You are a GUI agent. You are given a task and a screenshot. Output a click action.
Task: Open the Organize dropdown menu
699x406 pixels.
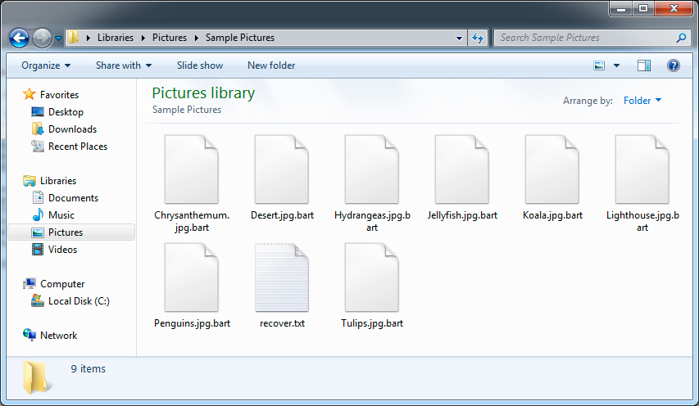point(46,65)
